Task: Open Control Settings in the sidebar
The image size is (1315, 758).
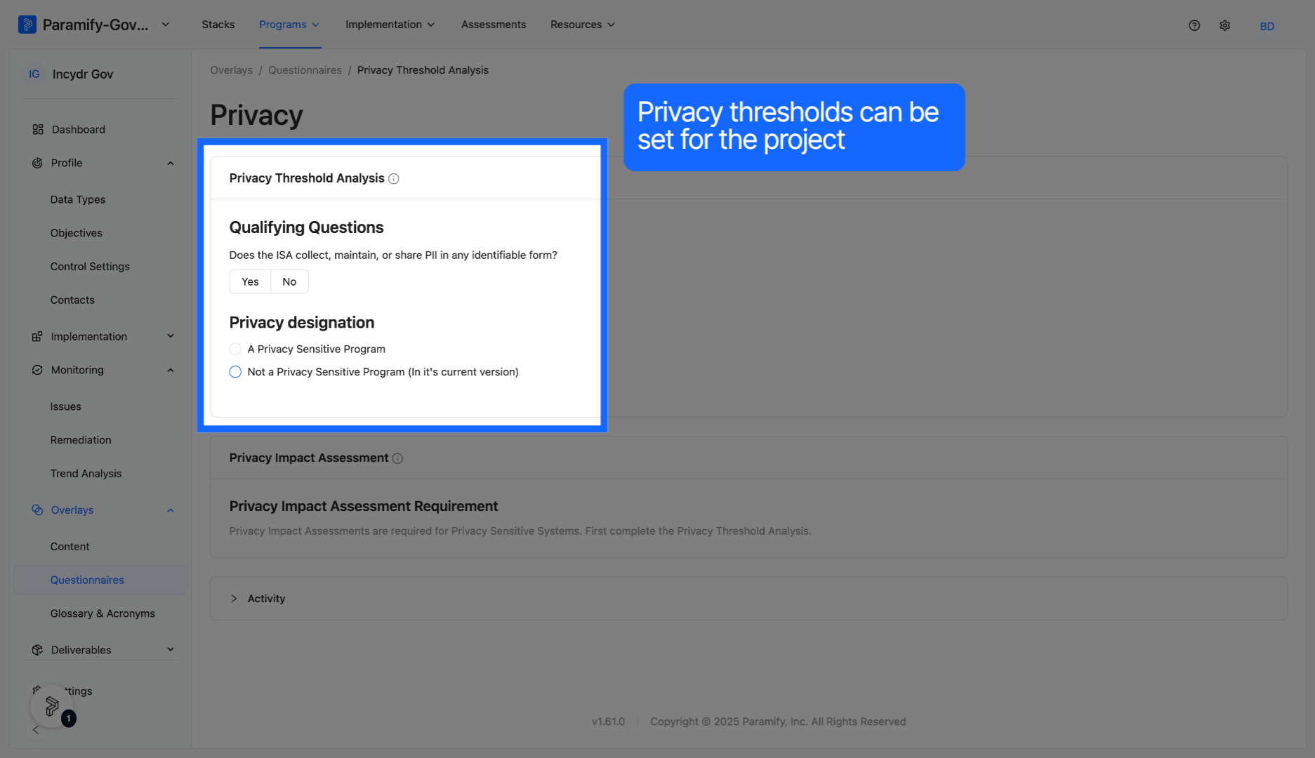Action: point(90,267)
